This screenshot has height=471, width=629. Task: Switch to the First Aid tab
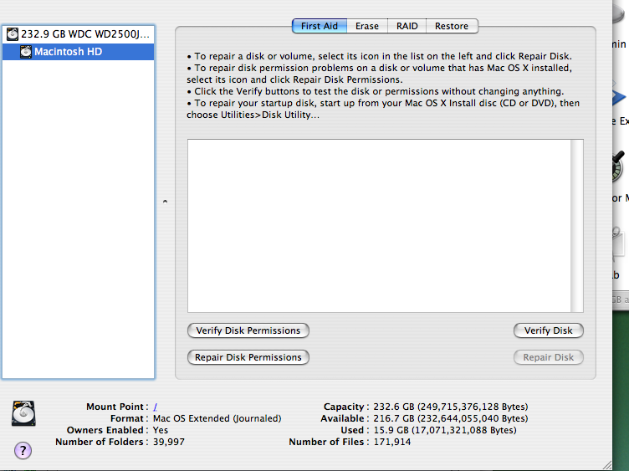pos(320,26)
